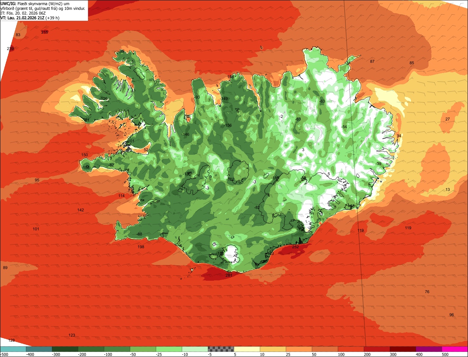Click the map value -146 in northwest Iceland
This screenshot has width=468, height=357.
coord(185,135)
